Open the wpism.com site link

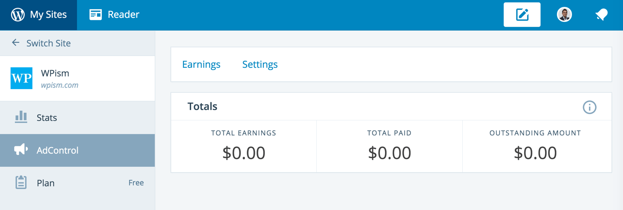pyautogui.click(x=60, y=85)
